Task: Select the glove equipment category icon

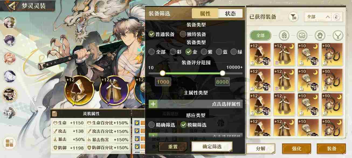Action: 320,35
